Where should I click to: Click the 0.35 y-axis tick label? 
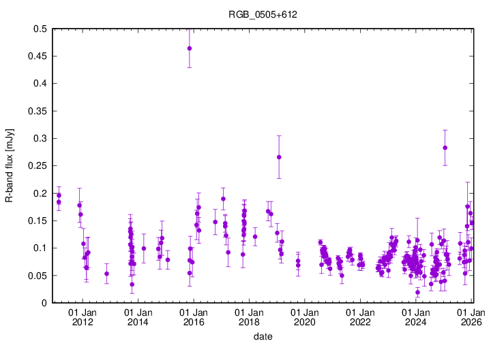point(37,111)
